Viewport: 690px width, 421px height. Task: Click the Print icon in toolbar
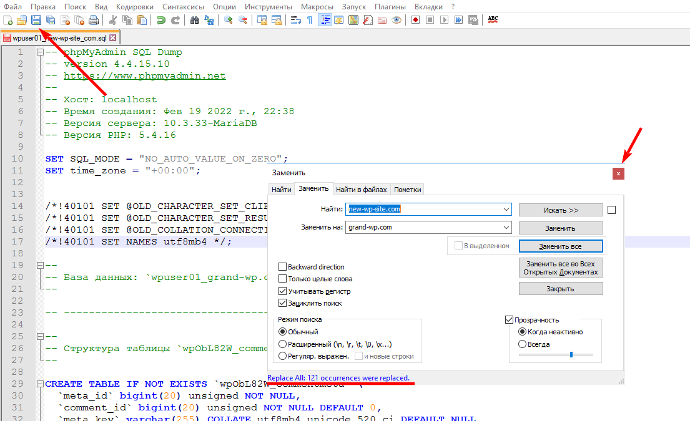[93, 20]
